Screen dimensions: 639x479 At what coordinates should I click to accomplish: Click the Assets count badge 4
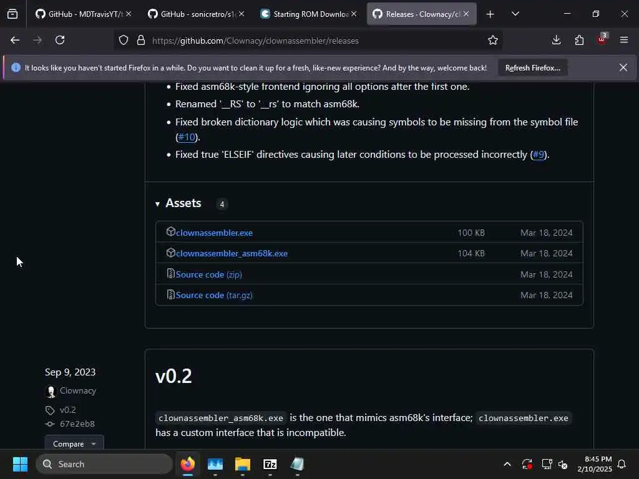tap(222, 204)
